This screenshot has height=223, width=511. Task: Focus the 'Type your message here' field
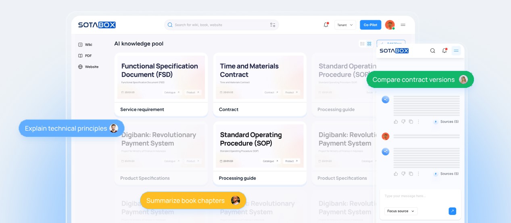coord(420,196)
